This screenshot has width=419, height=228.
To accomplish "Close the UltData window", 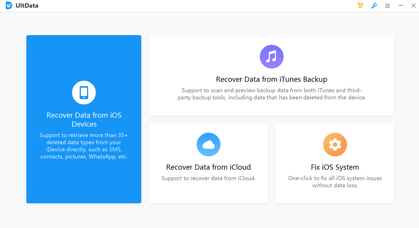I will (x=414, y=6).
